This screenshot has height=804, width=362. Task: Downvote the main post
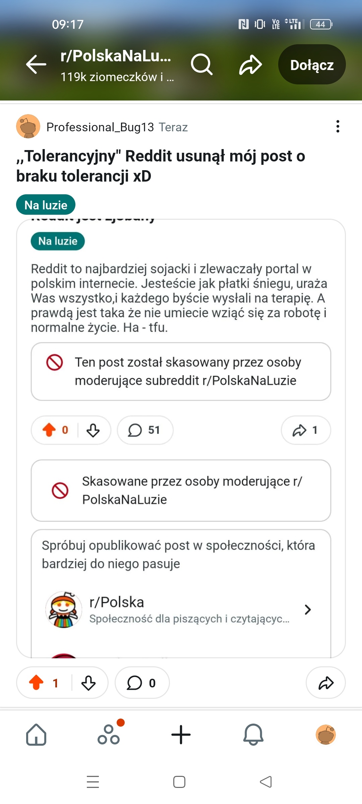[88, 683]
